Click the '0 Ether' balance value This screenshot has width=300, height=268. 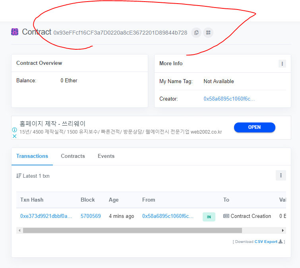click(x=69, y=80)
